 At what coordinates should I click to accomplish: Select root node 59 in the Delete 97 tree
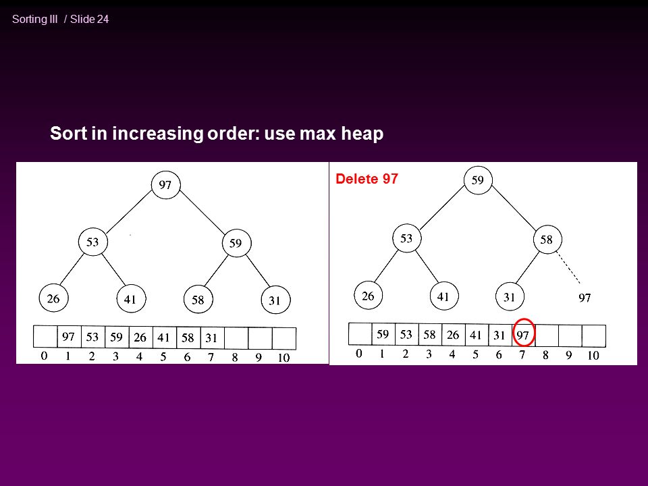pyautogui.click(x=478, y=180)
